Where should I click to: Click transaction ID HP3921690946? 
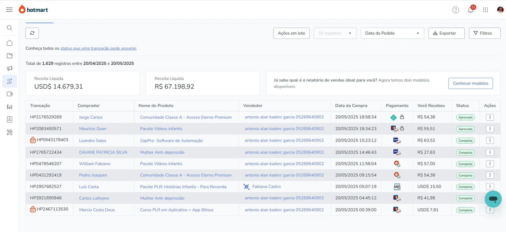click(46, 198)
